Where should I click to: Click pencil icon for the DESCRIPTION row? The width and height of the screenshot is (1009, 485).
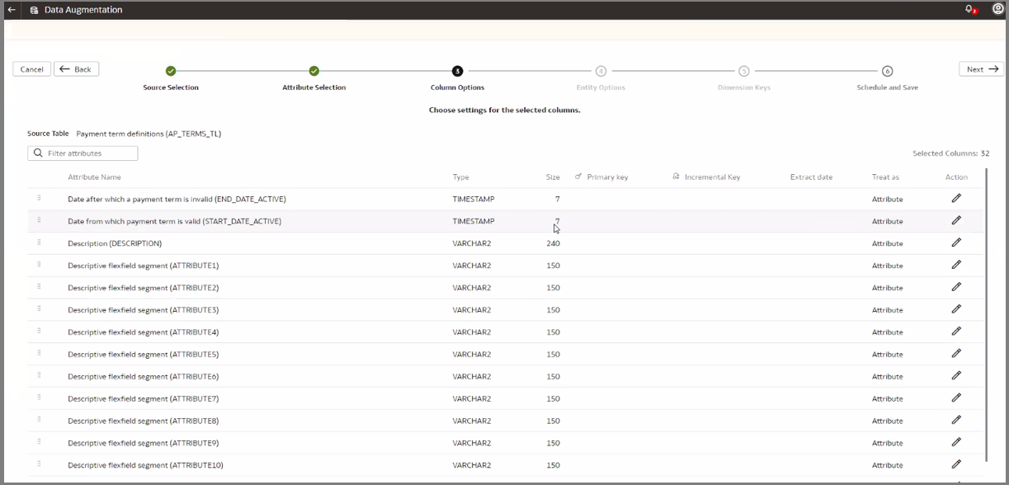pyautogui.click(x=956, y=242)
